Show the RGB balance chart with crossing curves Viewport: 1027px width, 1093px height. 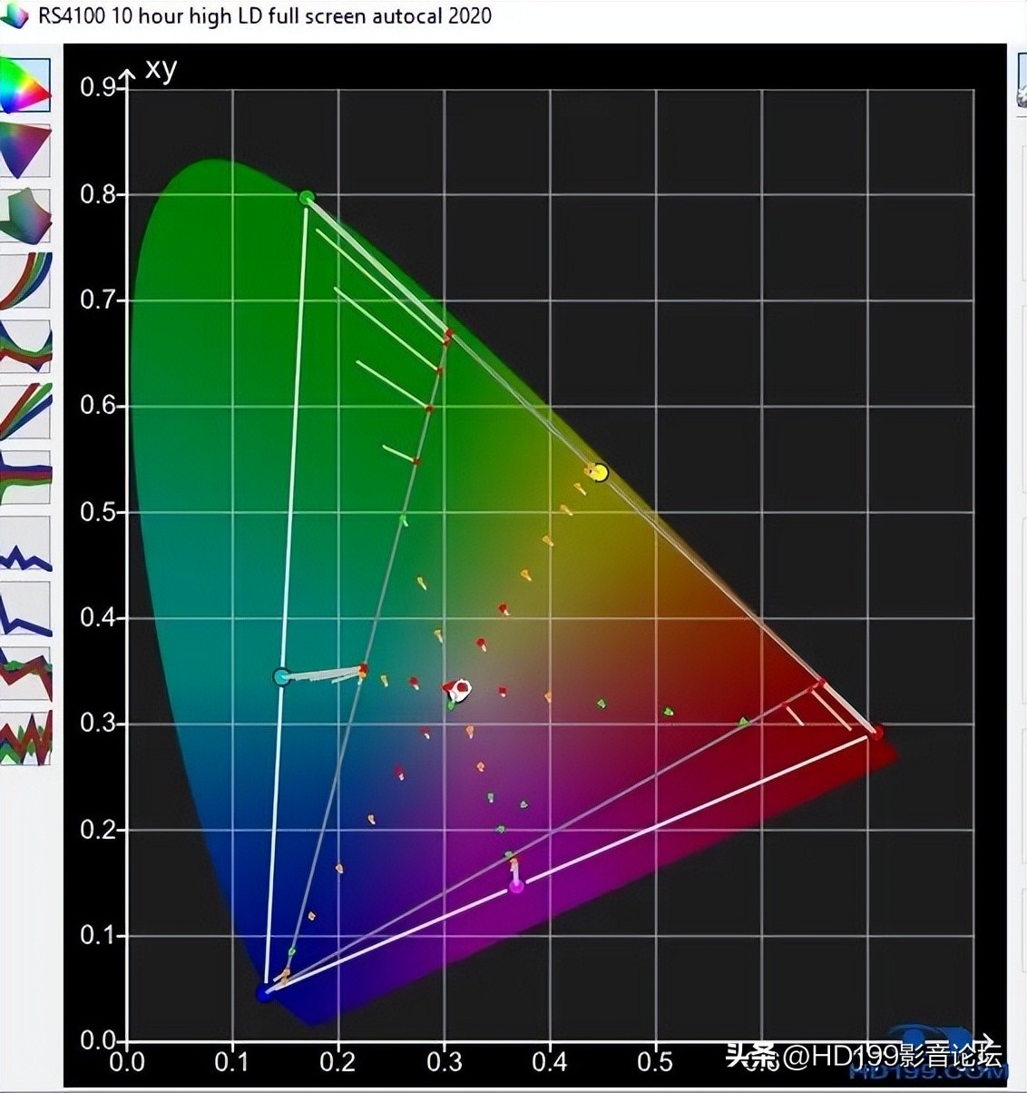point(25,346)
